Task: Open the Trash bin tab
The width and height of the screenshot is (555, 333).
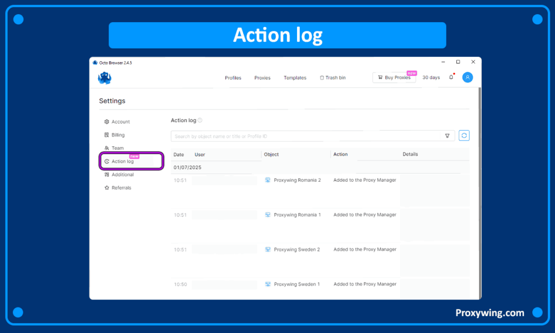Action: click(333, 78)
